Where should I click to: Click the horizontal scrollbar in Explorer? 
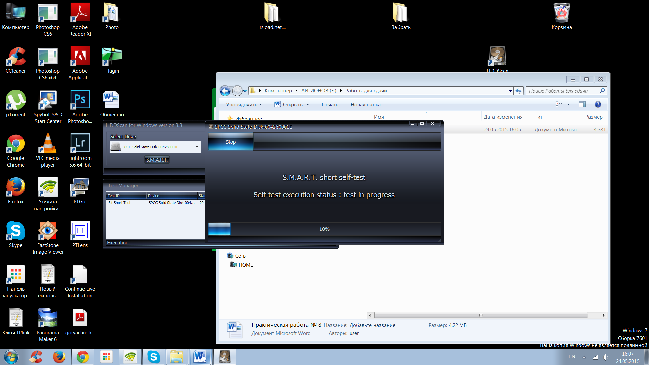pyautogui.click(x=481, y=315)
